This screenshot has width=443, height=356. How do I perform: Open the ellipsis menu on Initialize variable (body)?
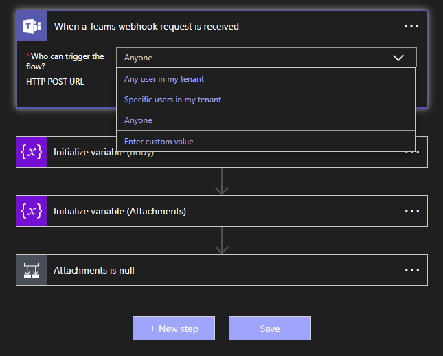click(413, 152)
